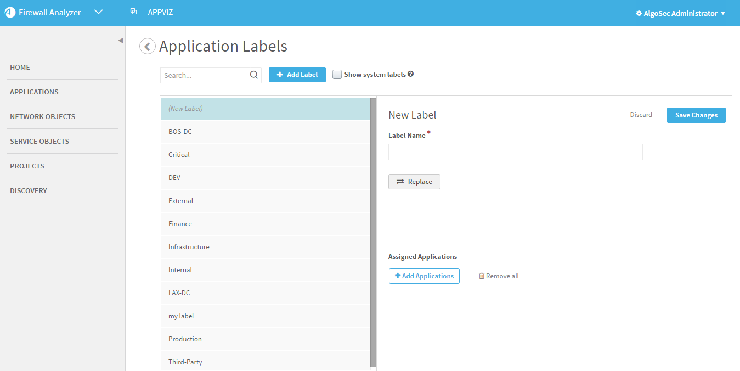Expand the AlgoSec Administrator user menu

pyautogui.click(x=722, y=14)
